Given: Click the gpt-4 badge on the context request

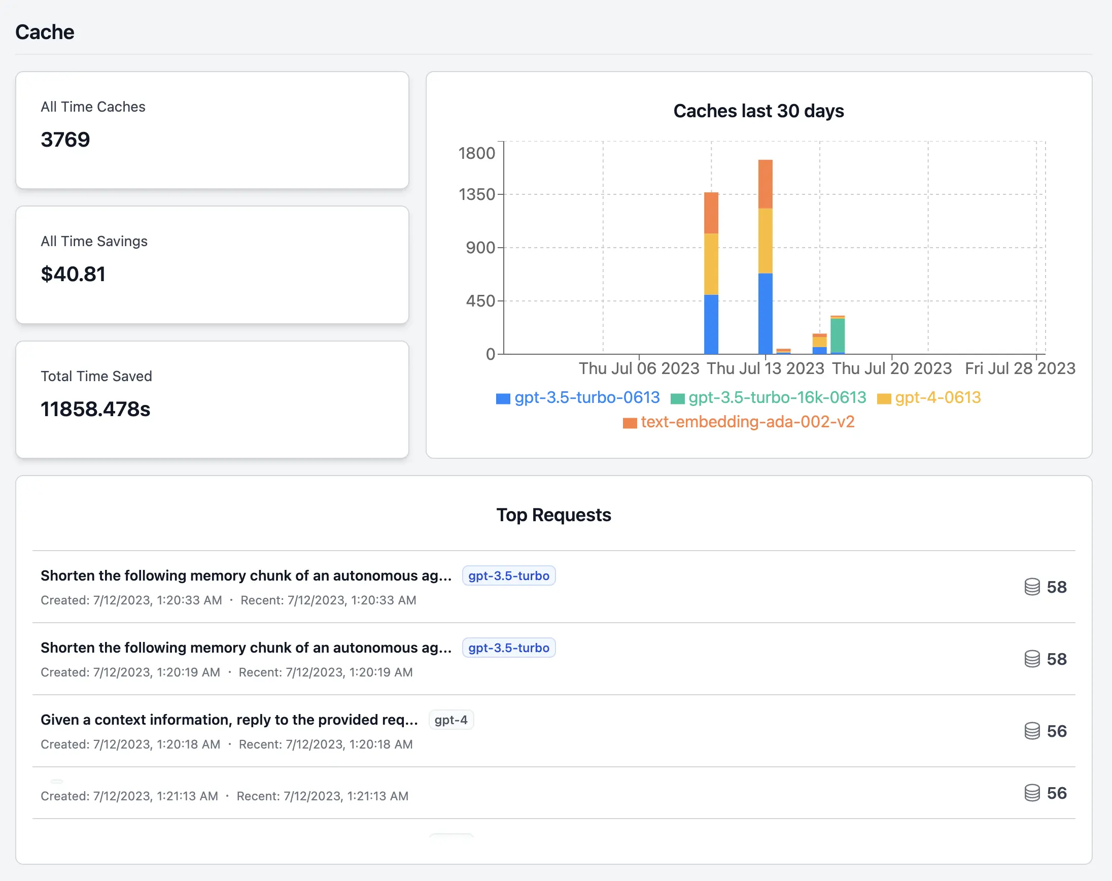Looking at the screenshot, I should click(451, 720).
